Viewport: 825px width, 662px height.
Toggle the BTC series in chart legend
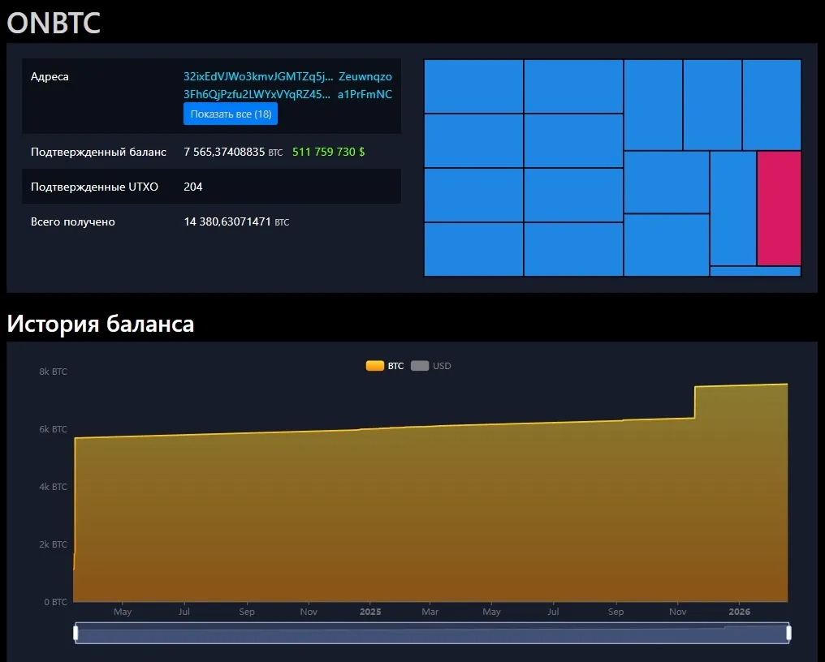click(385, 366)
